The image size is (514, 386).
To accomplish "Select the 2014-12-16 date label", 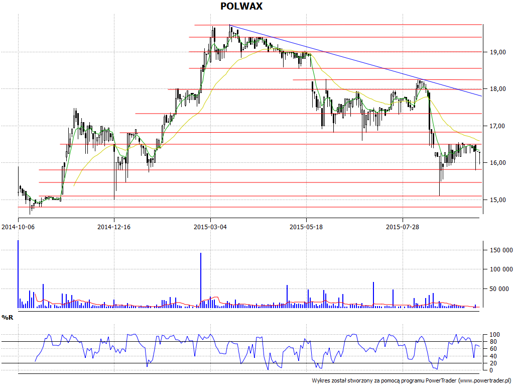I will (x=114, y=227).
